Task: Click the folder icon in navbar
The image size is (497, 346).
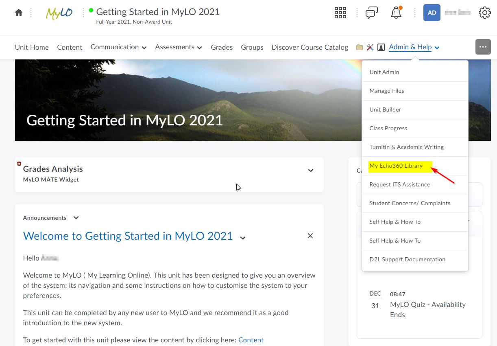Action: click(x=359, y=47)
